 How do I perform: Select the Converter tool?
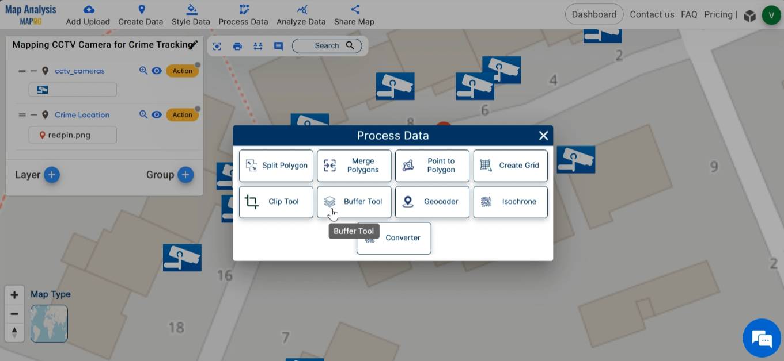click(x=394, y=238)
